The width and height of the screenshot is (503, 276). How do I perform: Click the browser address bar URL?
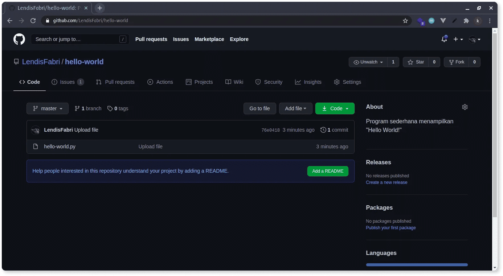[x=91, y=21]
